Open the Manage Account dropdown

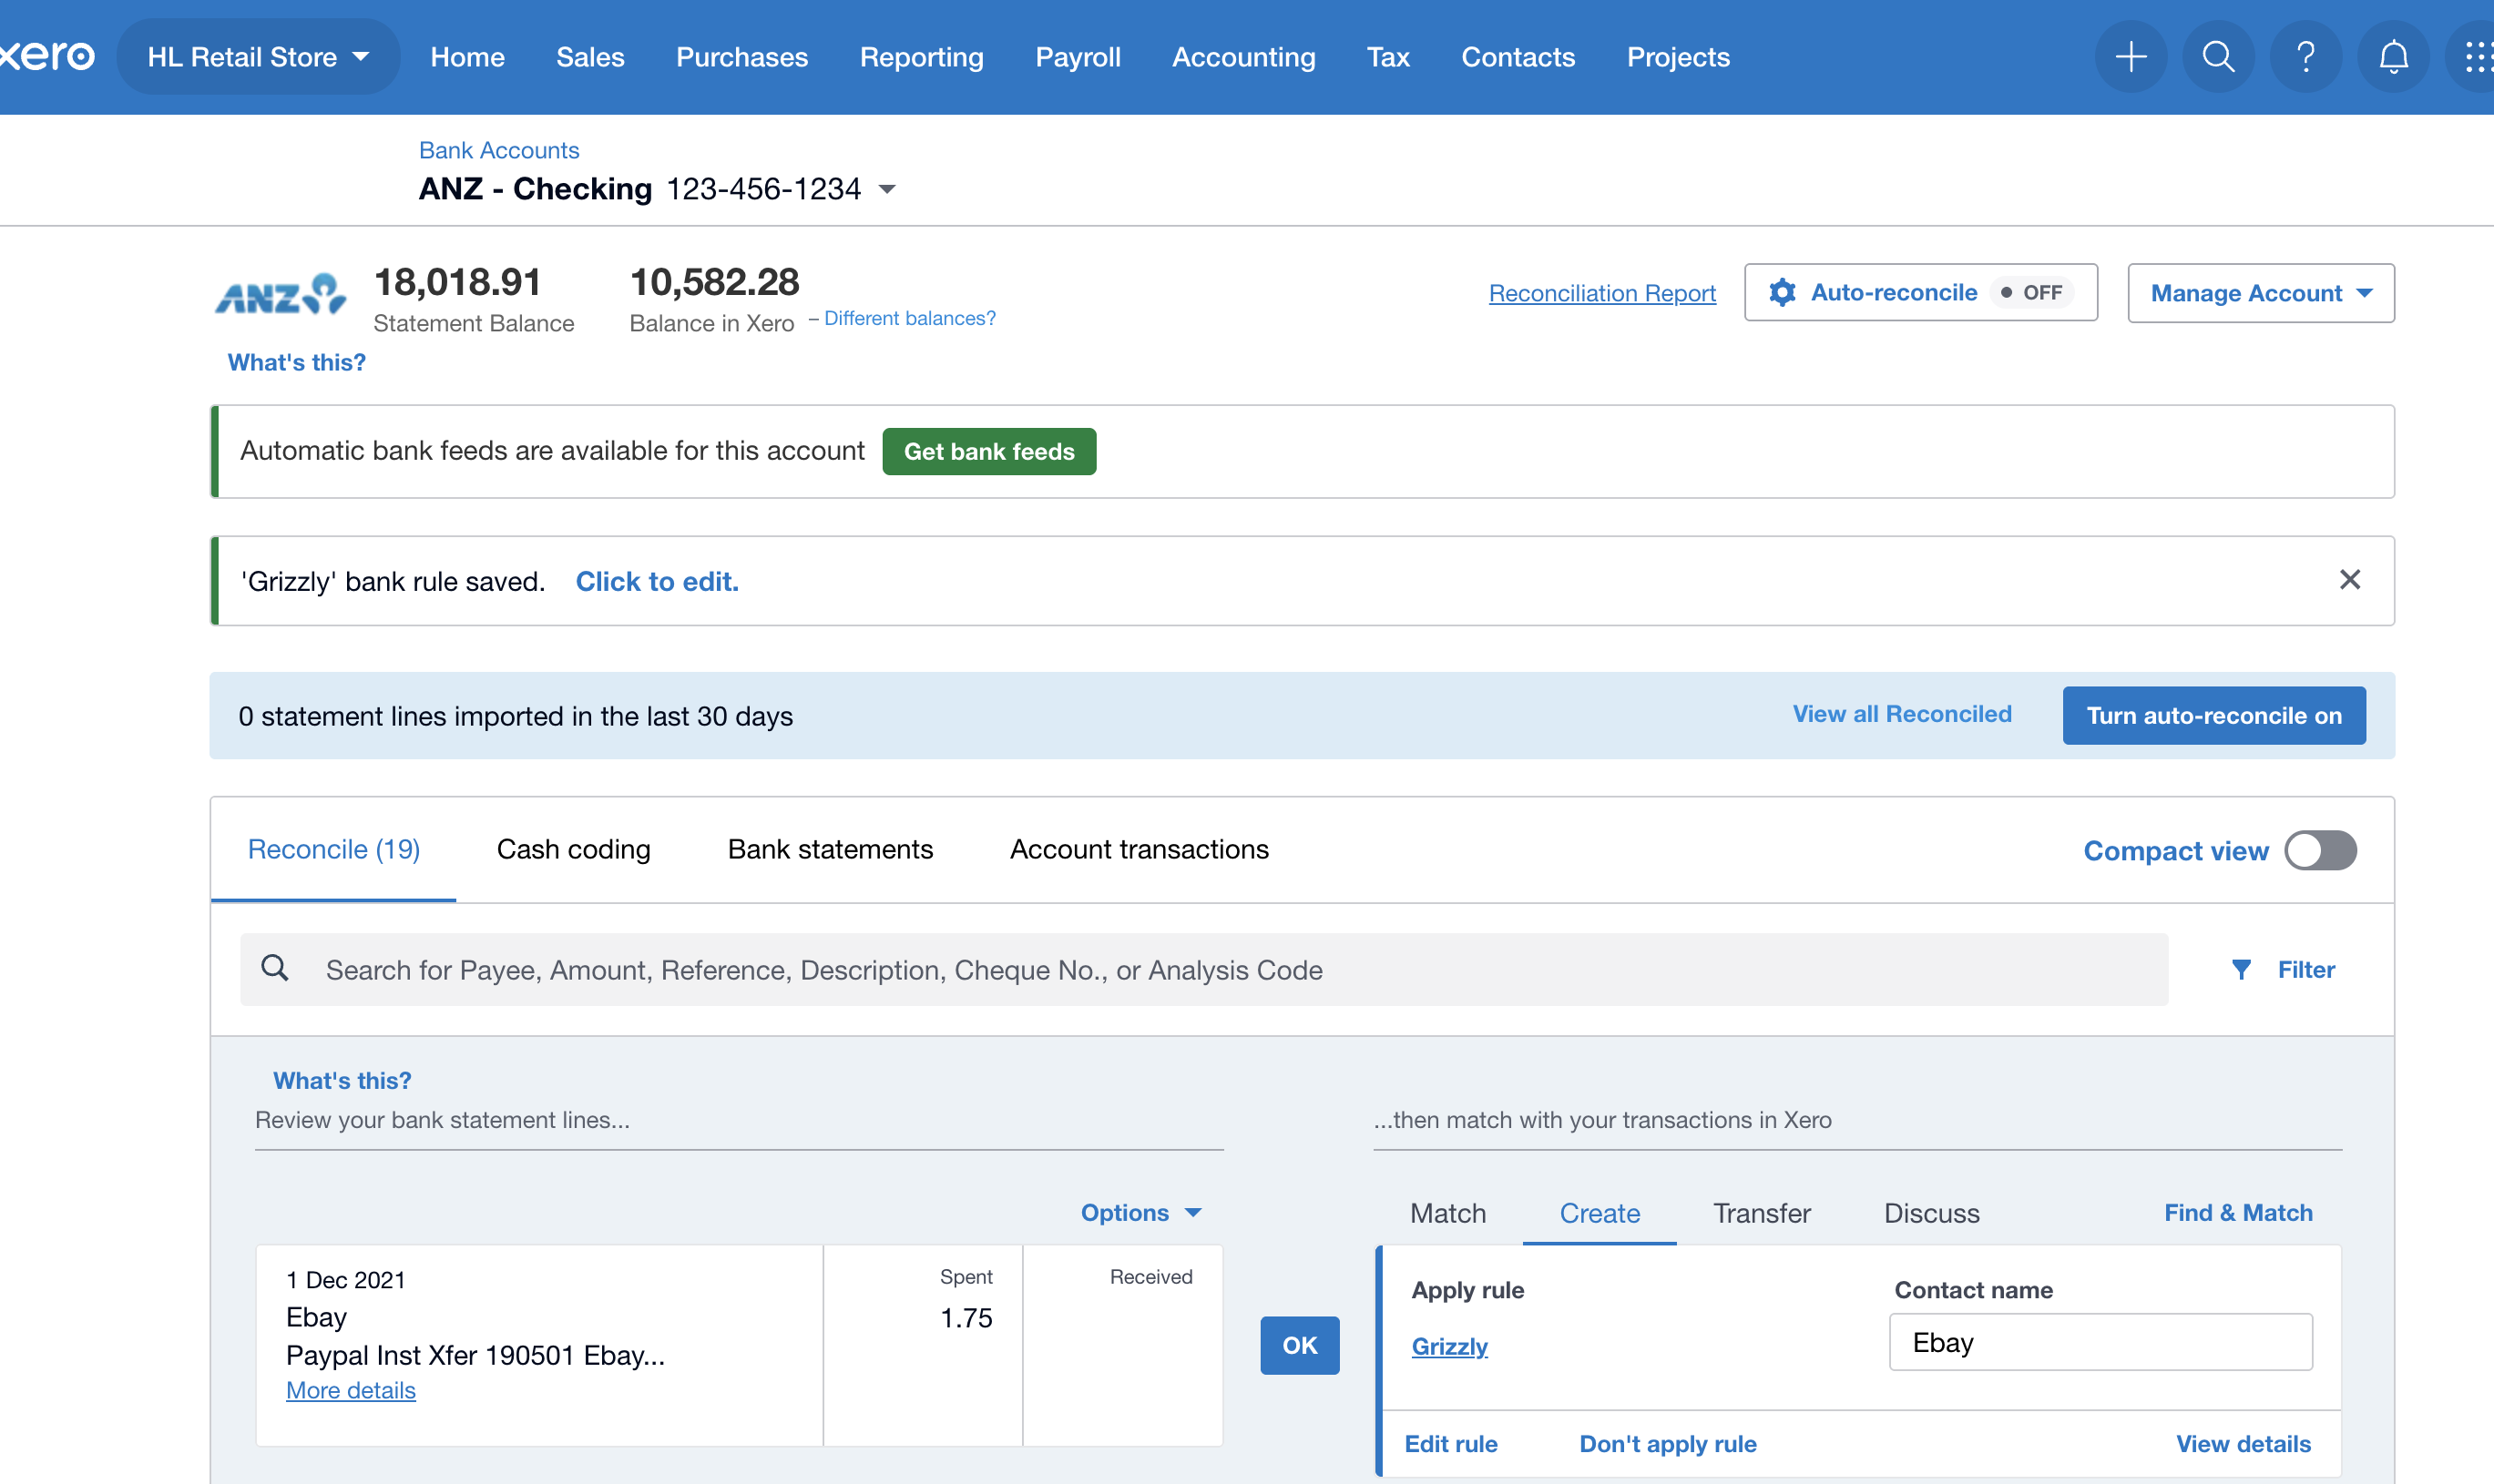pyautogui.click(x=2260, y=293)
